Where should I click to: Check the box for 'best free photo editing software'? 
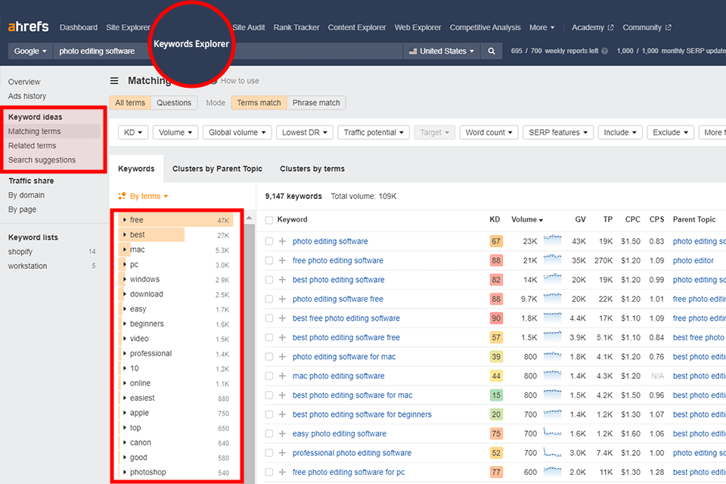coord(269,318)
